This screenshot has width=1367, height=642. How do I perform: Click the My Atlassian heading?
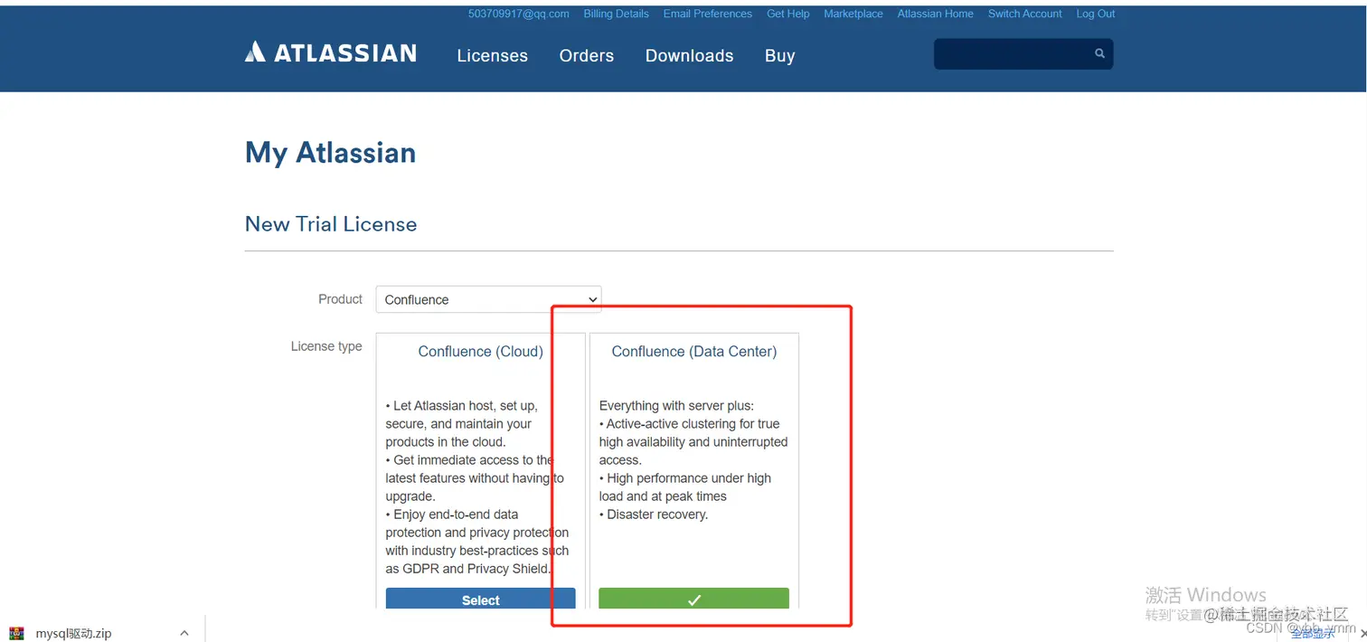331,153
